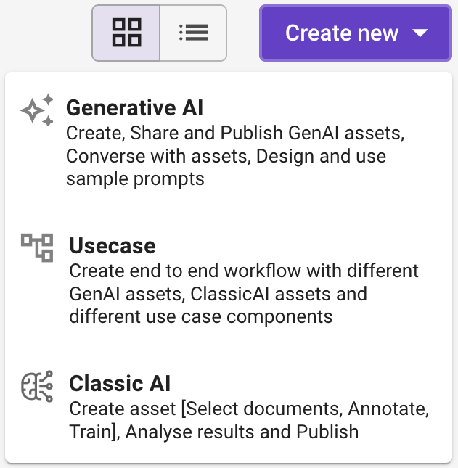Click the Usecase workflow diagram icon
The image size is (458, 468).
(x=37, y=247)
